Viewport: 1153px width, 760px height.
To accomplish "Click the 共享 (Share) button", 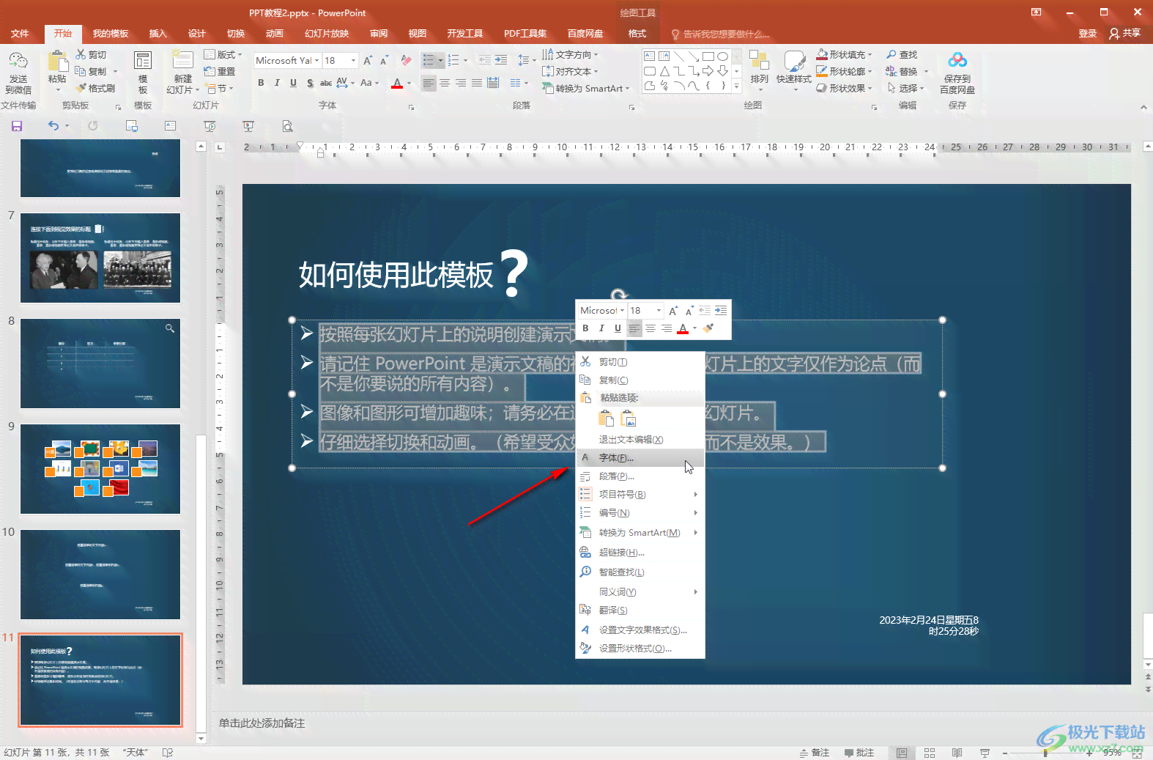I will coord(1125,34).
